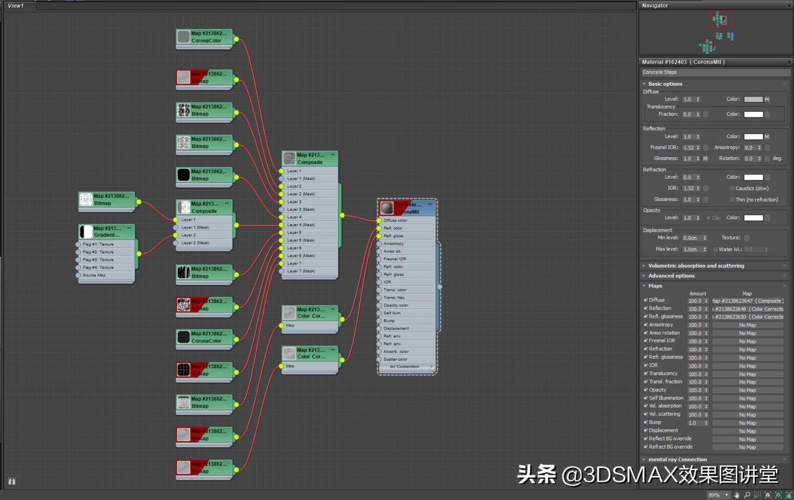
Task: Click the Opacity color map slot square
Action: [767, 218]
